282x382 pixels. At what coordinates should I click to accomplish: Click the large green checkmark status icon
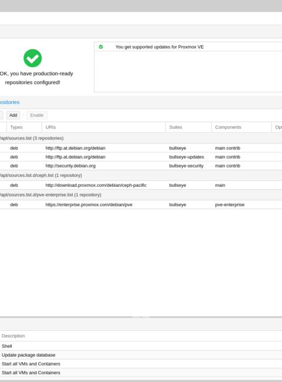click(33, 58)
